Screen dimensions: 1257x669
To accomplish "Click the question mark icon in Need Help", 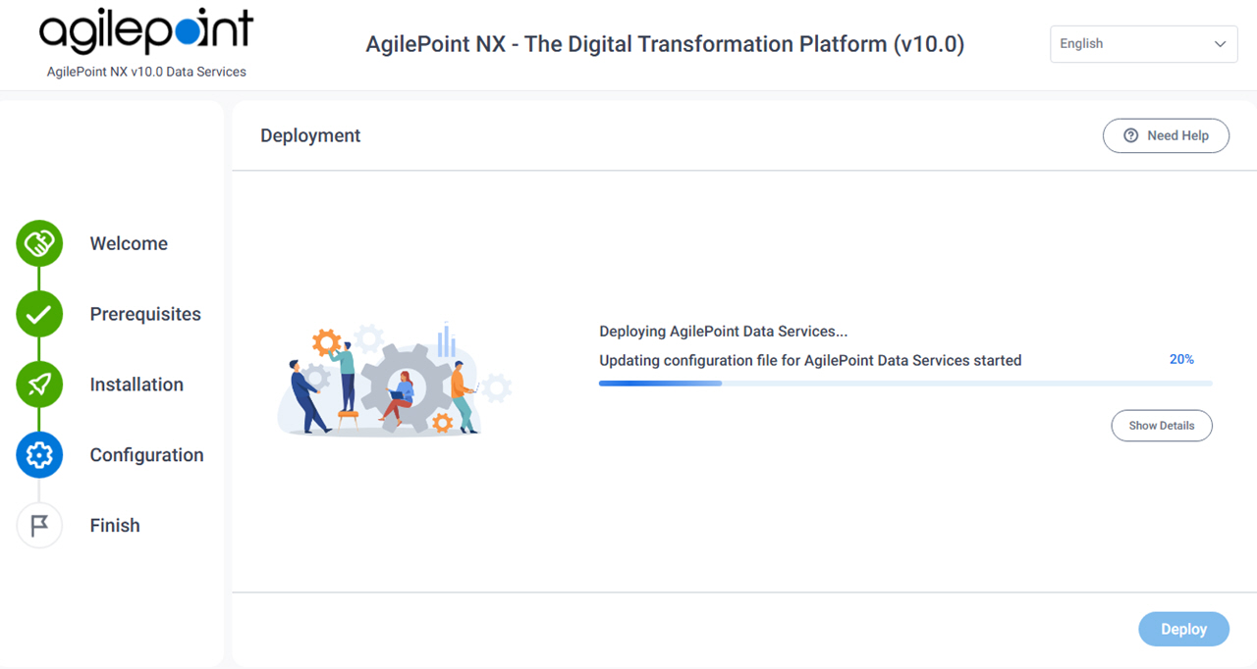I will click(x=1131, y=135).
